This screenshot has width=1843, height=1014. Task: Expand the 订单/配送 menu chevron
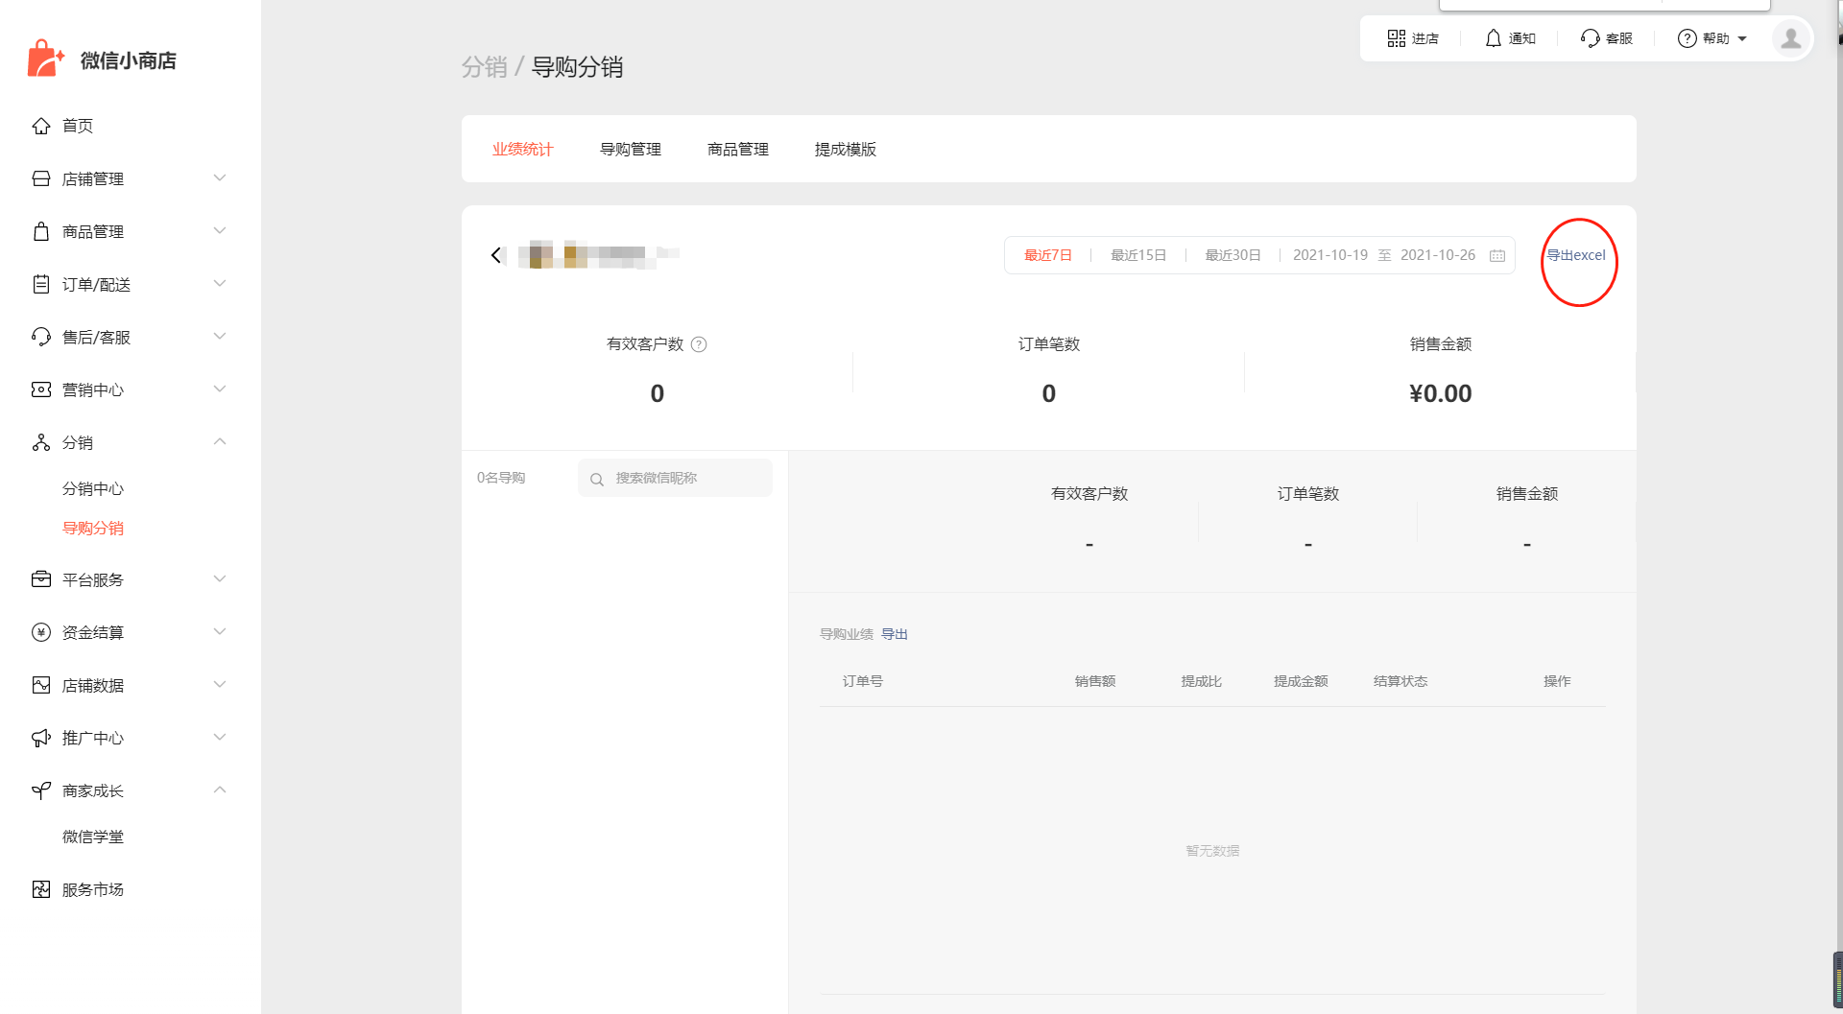pyautogui.click(x=220, y=284)
